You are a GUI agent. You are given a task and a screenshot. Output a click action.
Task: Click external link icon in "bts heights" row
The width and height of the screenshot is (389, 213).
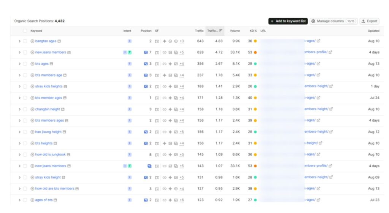[321, 143]
